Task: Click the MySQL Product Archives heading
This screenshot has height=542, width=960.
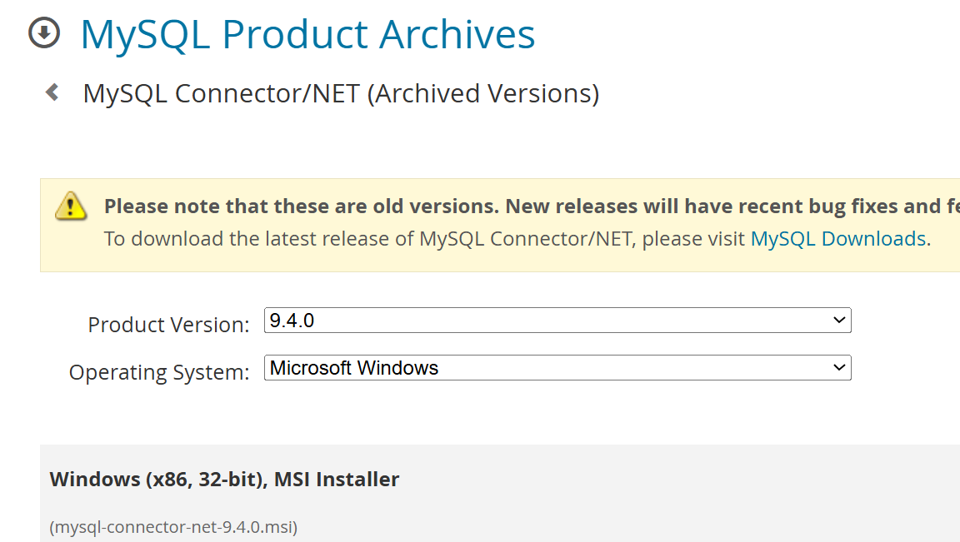Action: [307, 33]
